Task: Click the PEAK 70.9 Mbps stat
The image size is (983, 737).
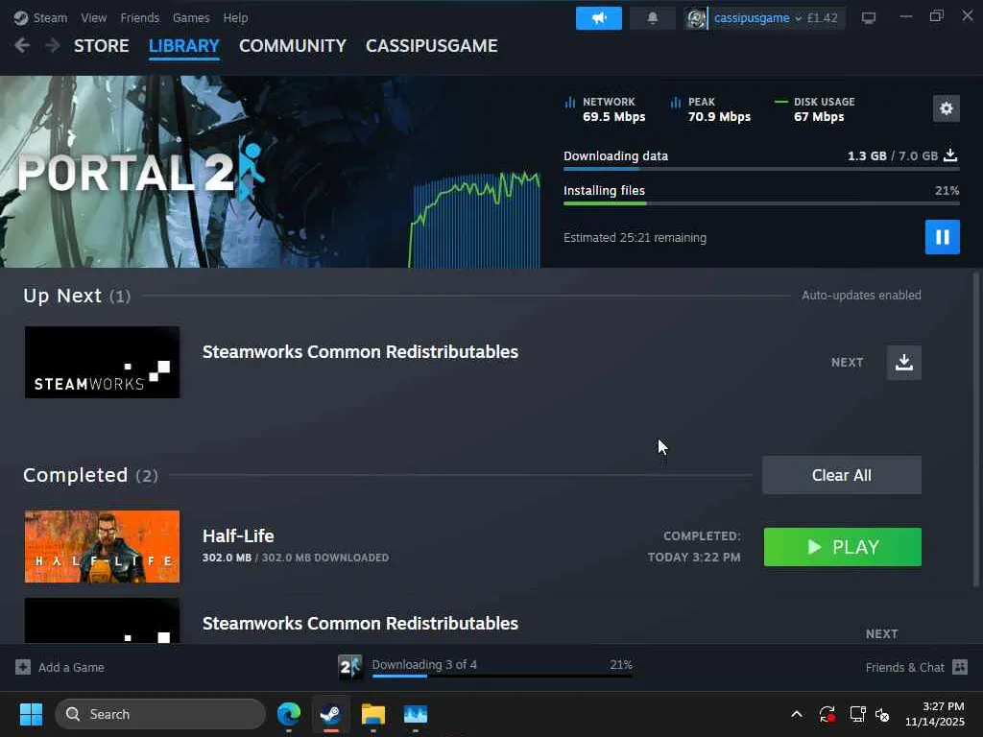Action: pyautogui.click(x=710, y=109)
